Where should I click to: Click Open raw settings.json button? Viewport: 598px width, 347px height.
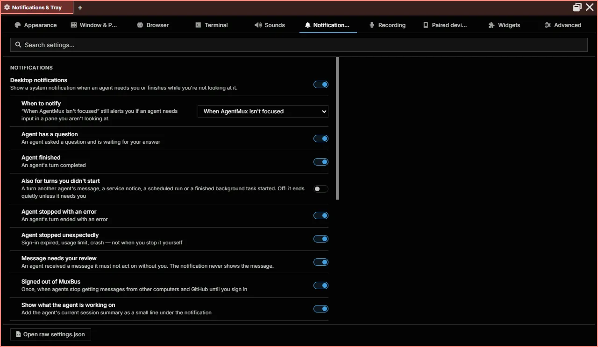(x=50, y=334)
